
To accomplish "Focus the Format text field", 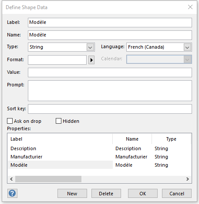I will coord(57,60).
